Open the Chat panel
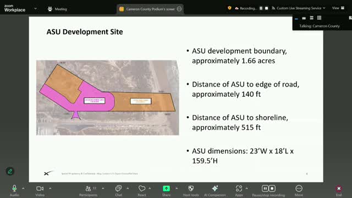Viewport: 352px width, 198px height. [x=119, y=191]
